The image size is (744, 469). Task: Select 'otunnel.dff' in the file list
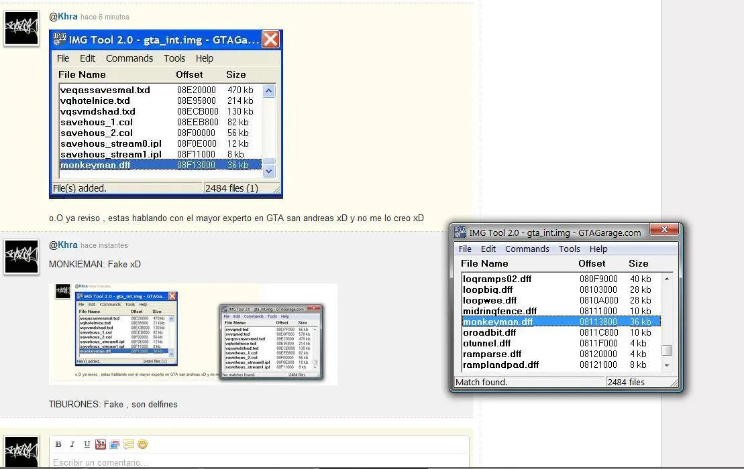tap(562, 344)
